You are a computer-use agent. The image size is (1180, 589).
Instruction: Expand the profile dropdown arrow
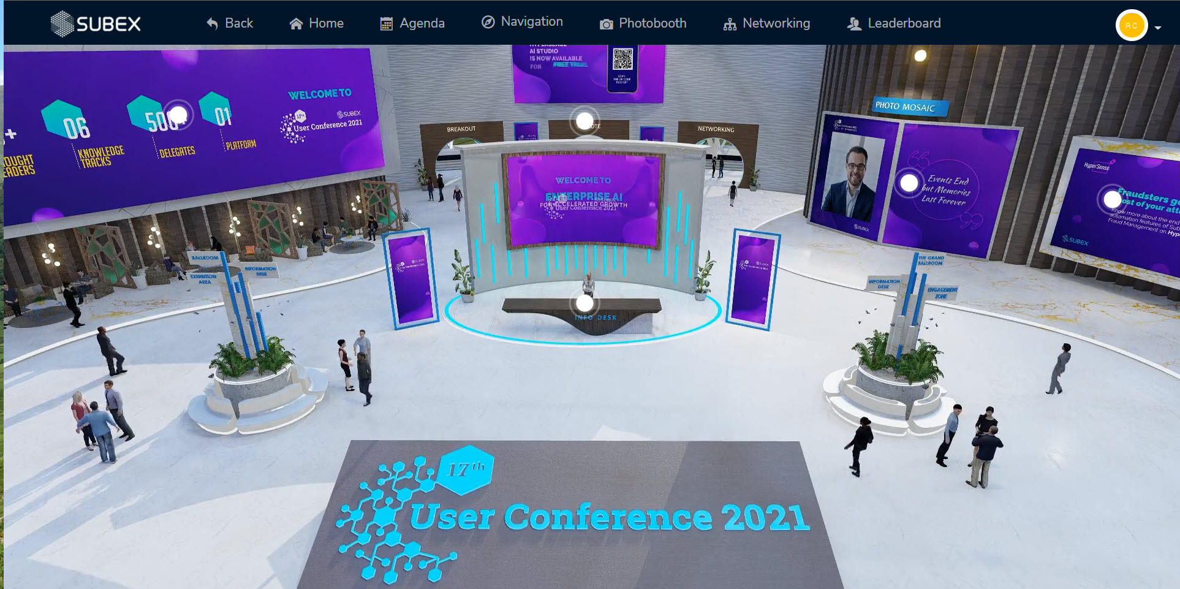click(1158, 28)
